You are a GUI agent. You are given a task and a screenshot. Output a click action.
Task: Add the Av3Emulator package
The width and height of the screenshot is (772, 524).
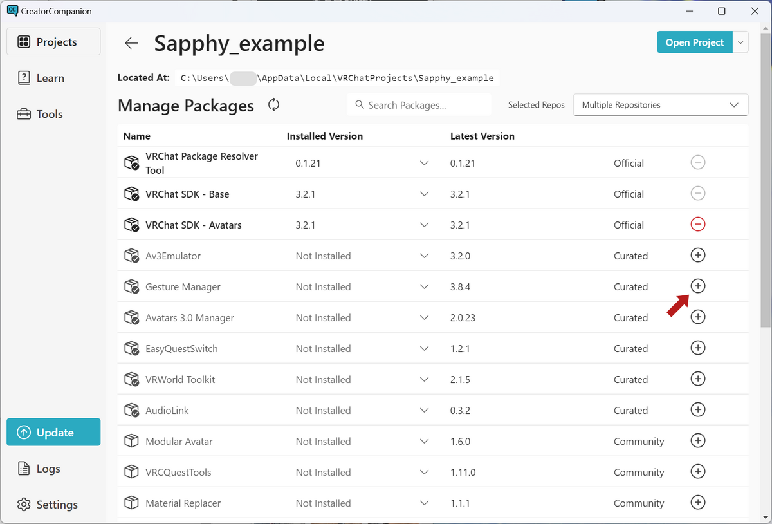tap(697, 255)
